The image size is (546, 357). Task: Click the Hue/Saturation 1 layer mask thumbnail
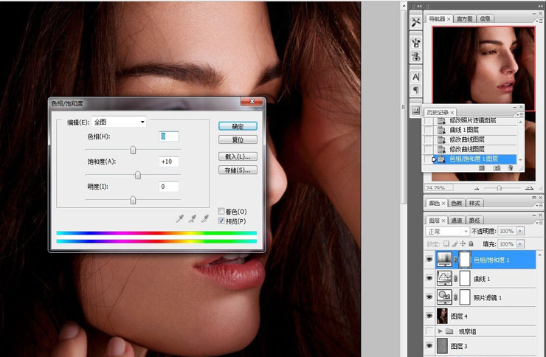coord(465,260)
